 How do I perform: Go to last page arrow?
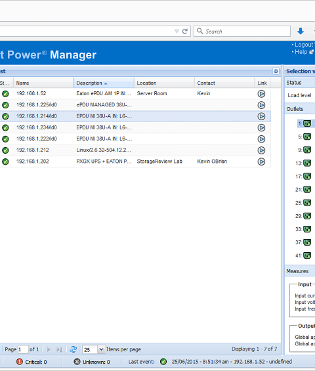59,349
